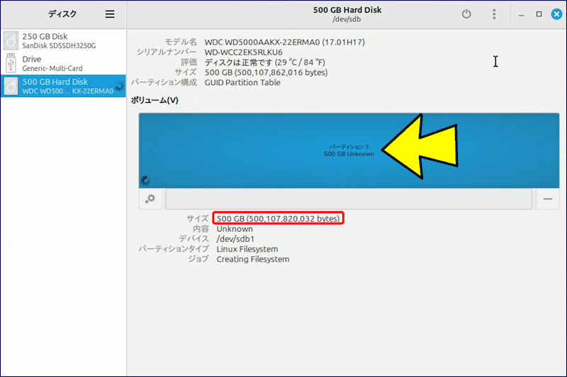Open the partition gear options menu
The image size is (567, 377).
point(150,199)
